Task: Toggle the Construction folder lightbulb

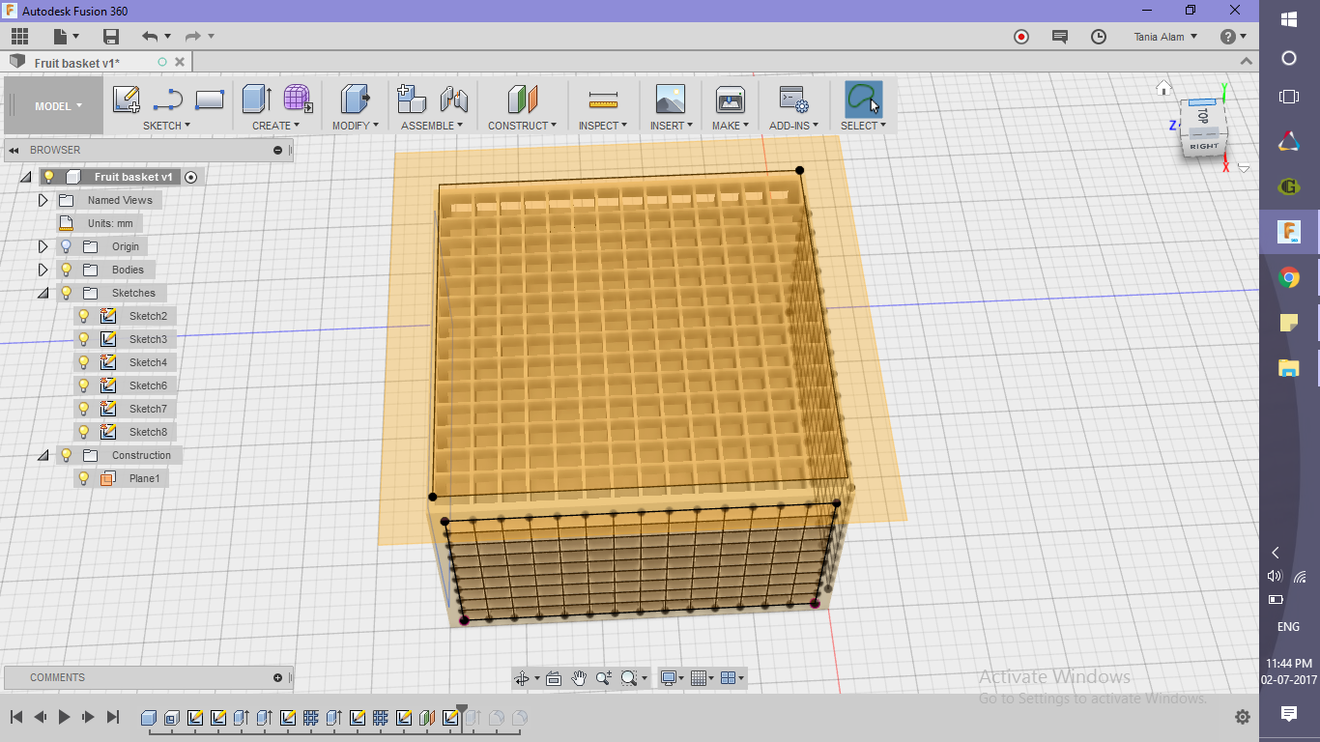Action: [x=67, y=455]
